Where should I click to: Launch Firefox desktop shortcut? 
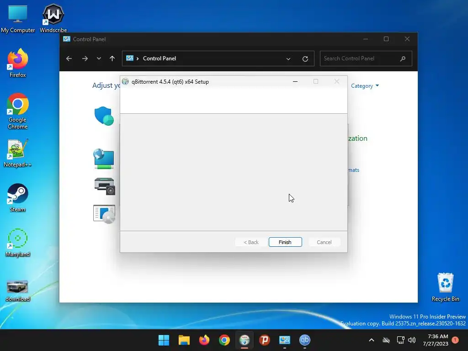(x=18, y=63)
